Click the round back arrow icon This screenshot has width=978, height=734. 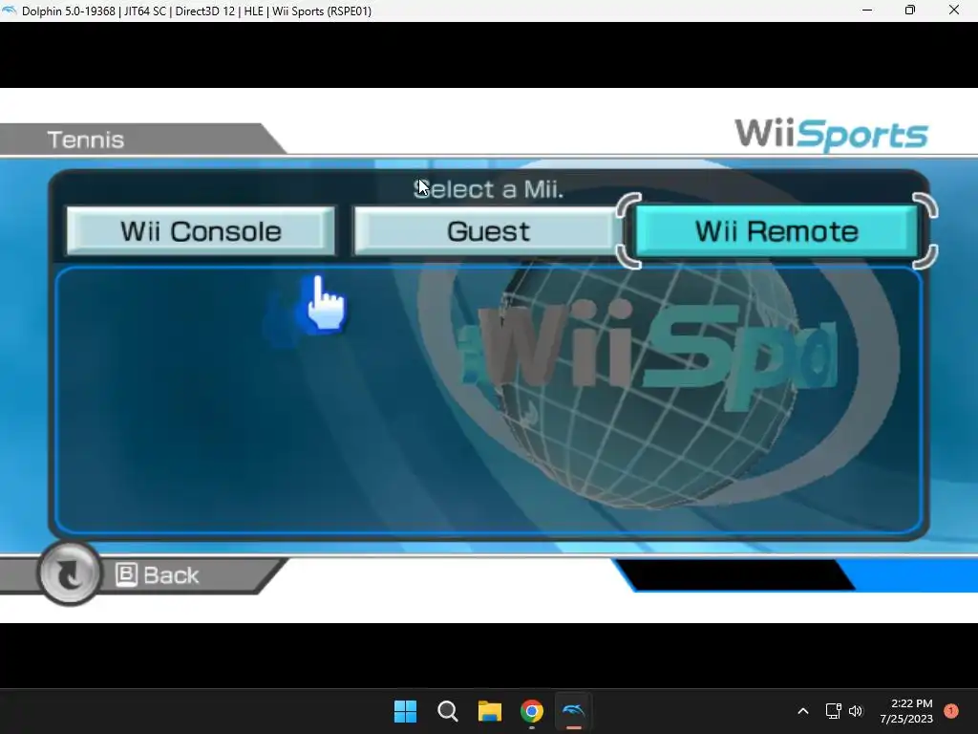point(69,573)
